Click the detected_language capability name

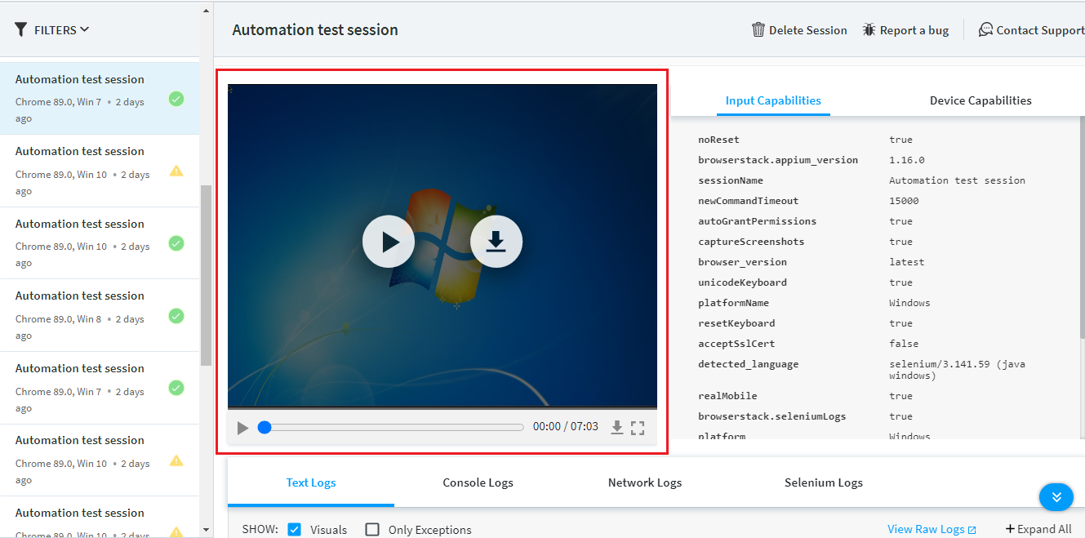click(749, 364)
